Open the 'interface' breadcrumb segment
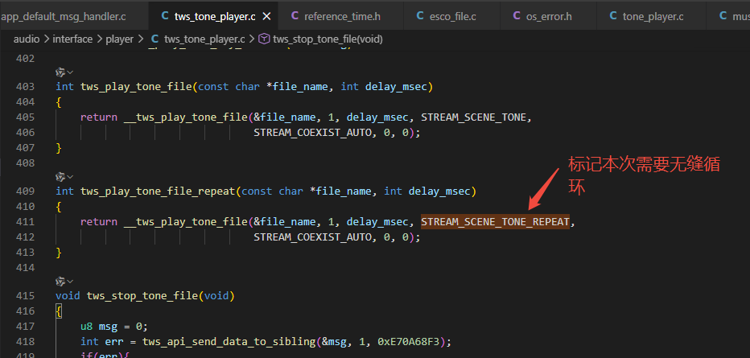 pyautogui.click(x=72, y=39)
